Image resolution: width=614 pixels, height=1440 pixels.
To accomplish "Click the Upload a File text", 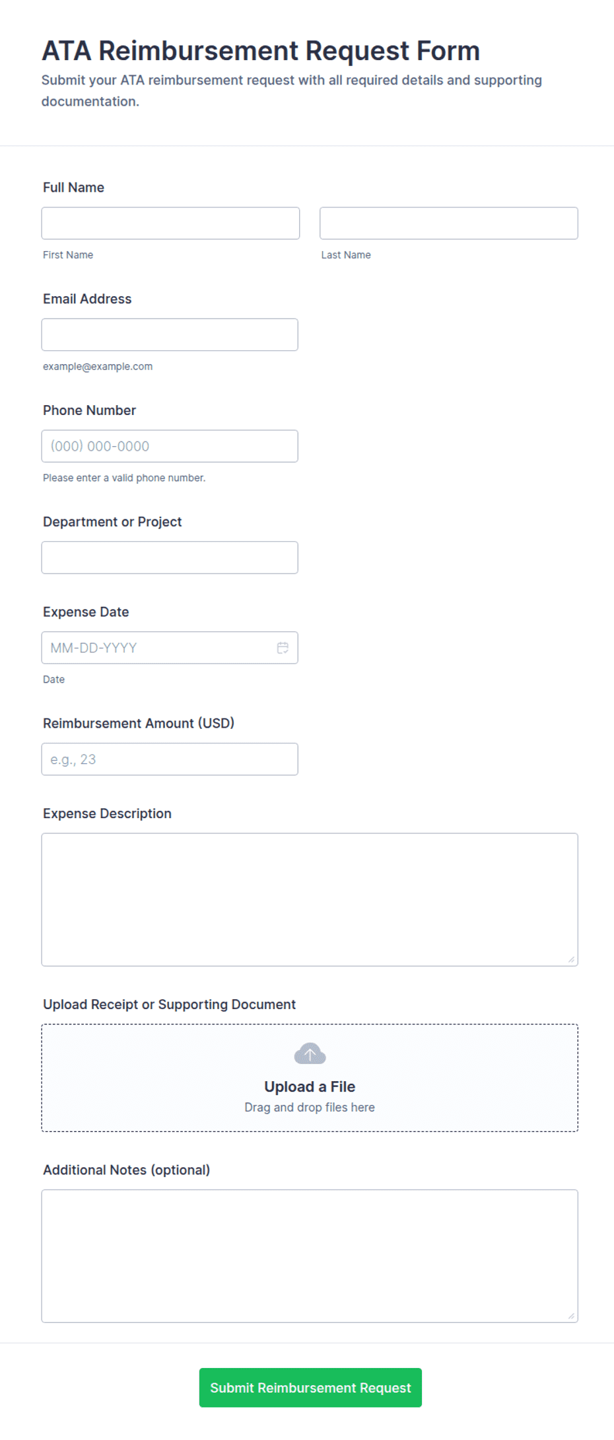I will tap(310, 1086).
